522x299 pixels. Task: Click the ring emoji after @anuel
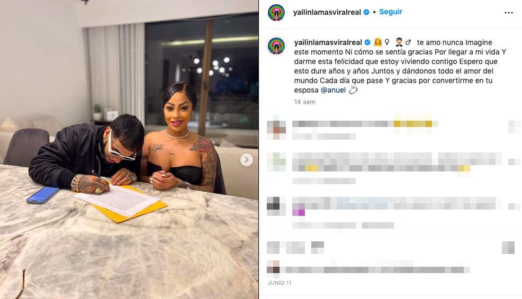[353, 90]
